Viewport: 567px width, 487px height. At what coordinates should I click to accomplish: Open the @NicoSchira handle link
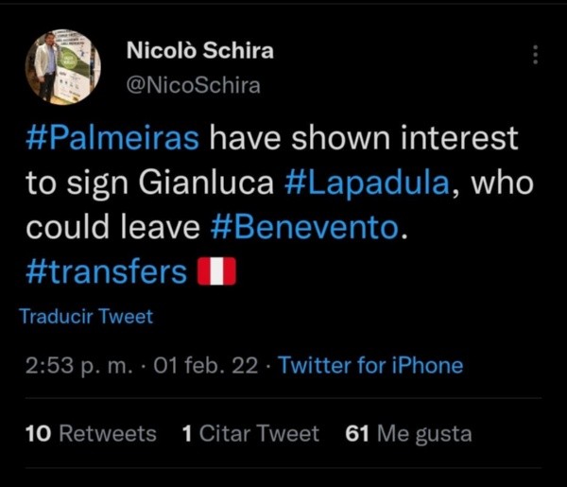[193, 85]
